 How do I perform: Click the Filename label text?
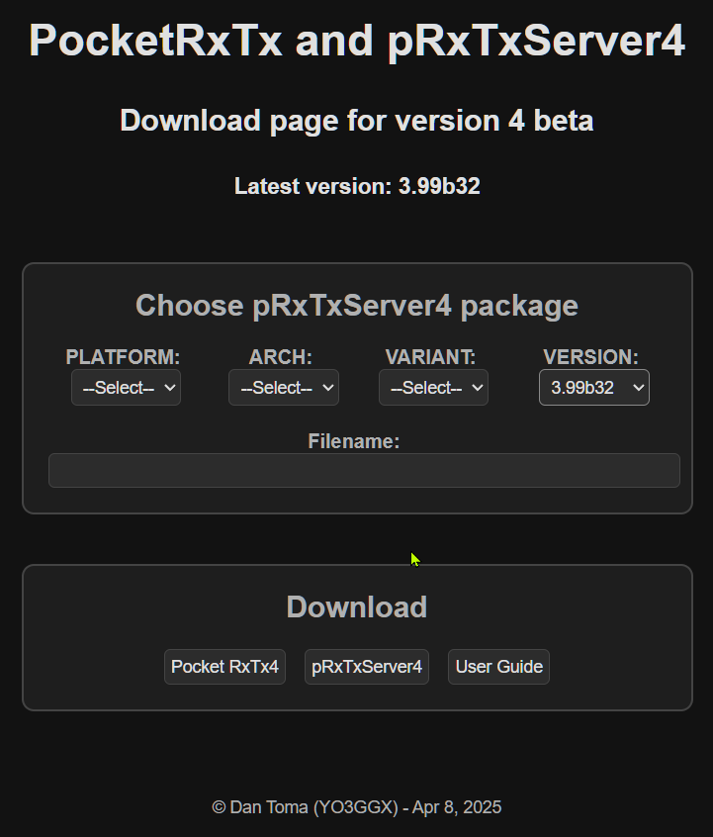click(354, 441)
